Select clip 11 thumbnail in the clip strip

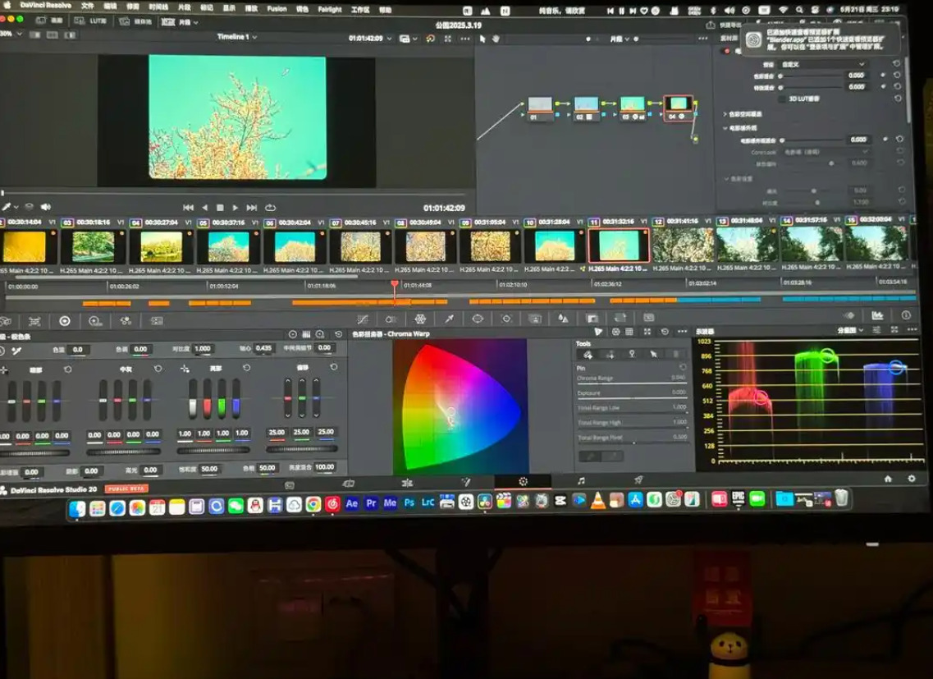(619, 245)
